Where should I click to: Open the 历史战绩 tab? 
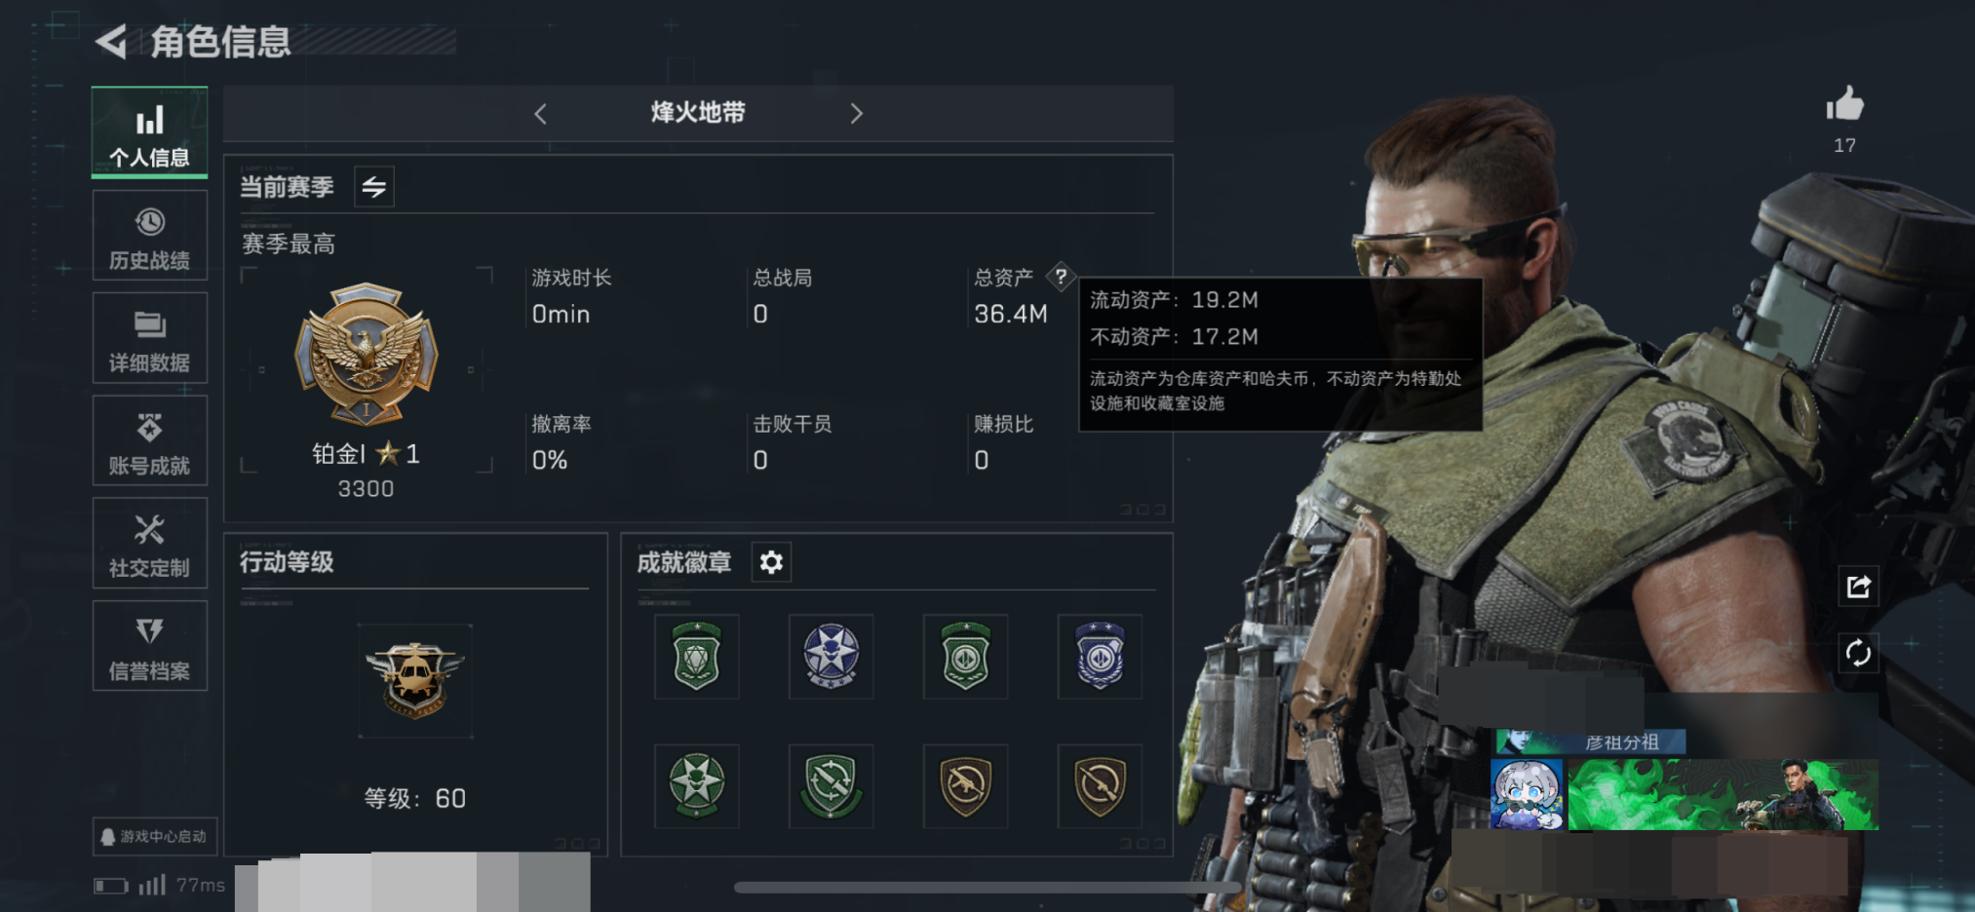click(x=149, y=236)
